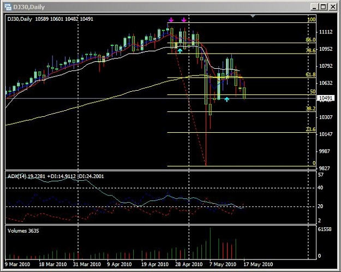Click the second magenta down arrow marker
The height and width of the screenshot is (272, 341).
coord(184,20)
